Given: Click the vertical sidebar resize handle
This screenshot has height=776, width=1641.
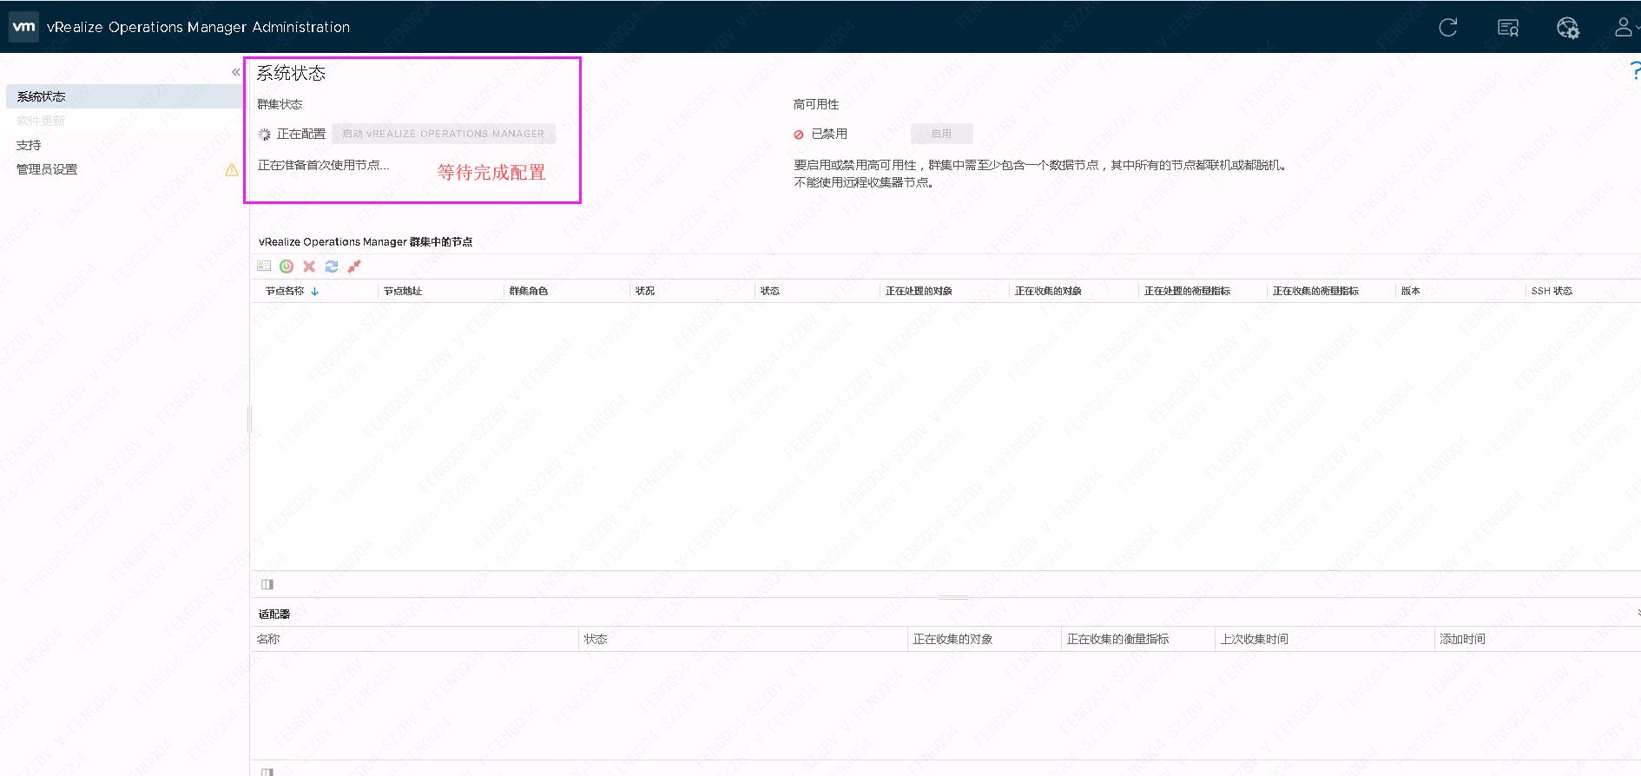Looking at the screenshot, I should pyautogui.click(x=249, y=419).
